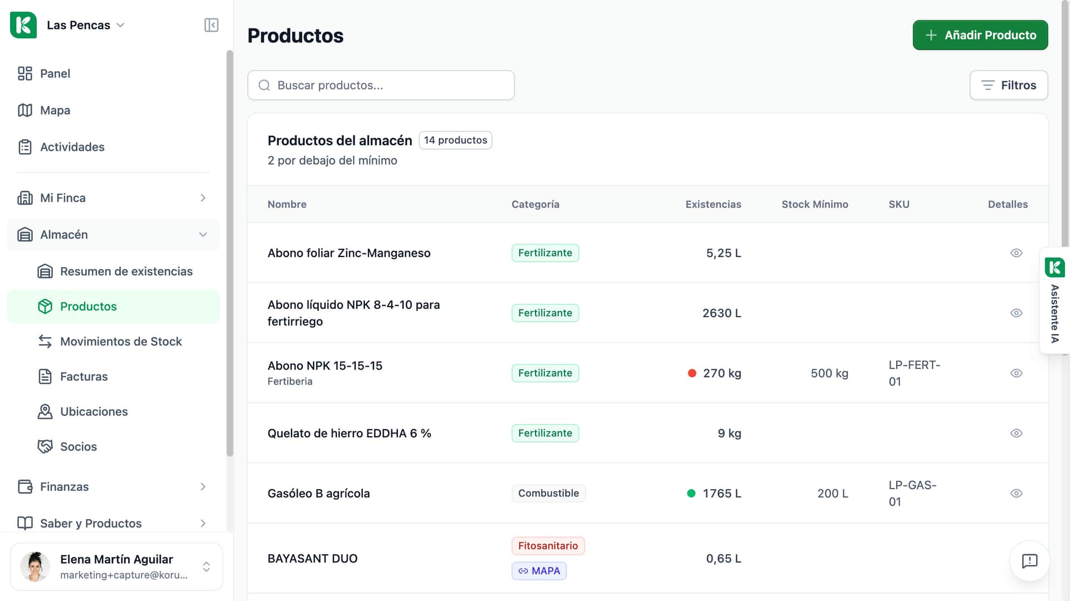Go to Facturas

click(x=113, y=377)
